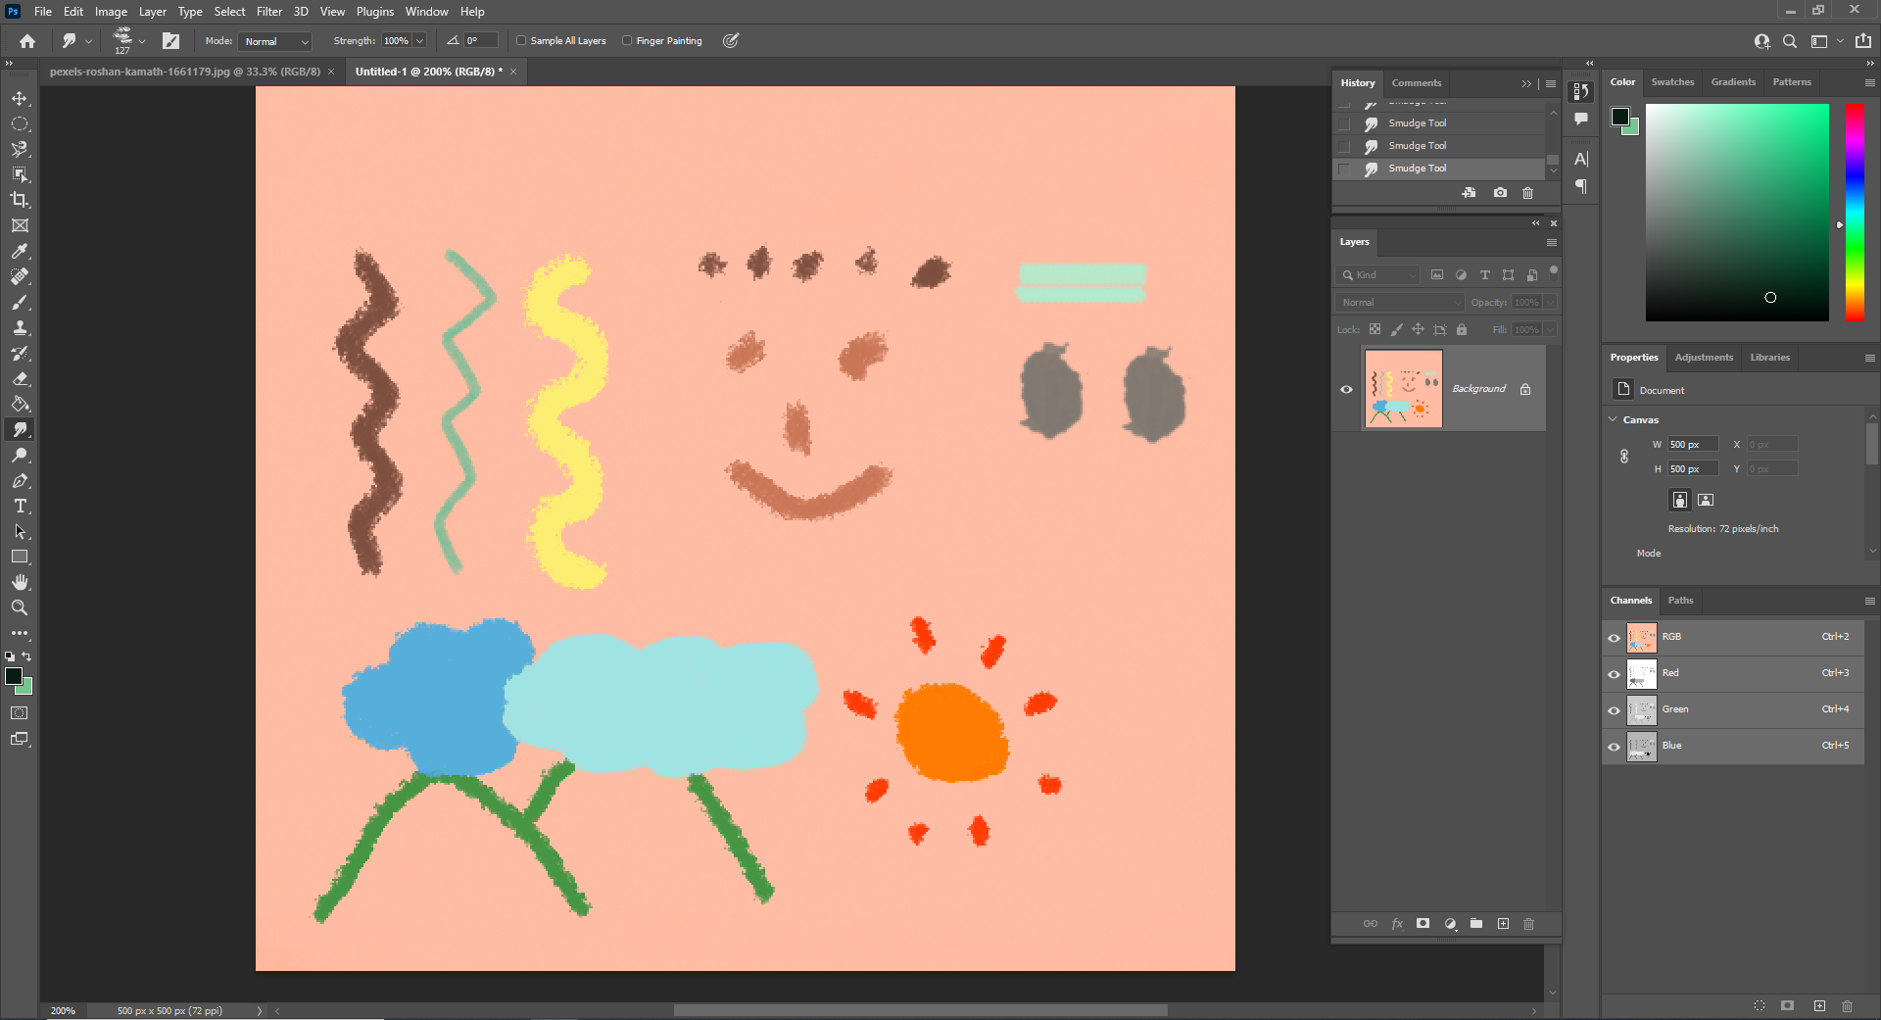Image resolution: width=1881 pixels, height=1020 pixels.
Task: Switch to Gradients tab
Action: (x=1733, y=82)
